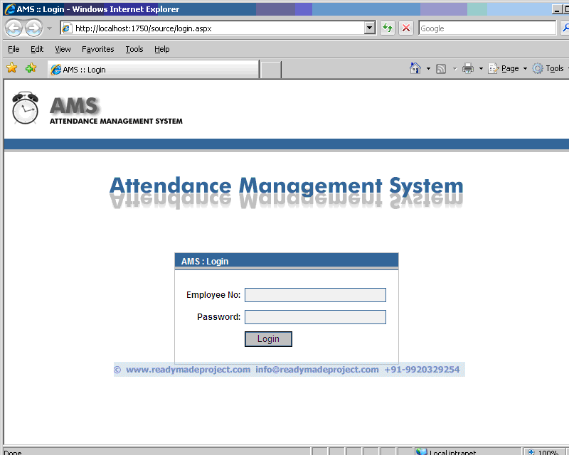Viewport: 569px width, 455px height.
Task: Click the info@readymadeproject.com email text
Action: 317,370
